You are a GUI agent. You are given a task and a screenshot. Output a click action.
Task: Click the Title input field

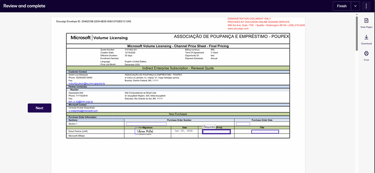click(265, 132)
